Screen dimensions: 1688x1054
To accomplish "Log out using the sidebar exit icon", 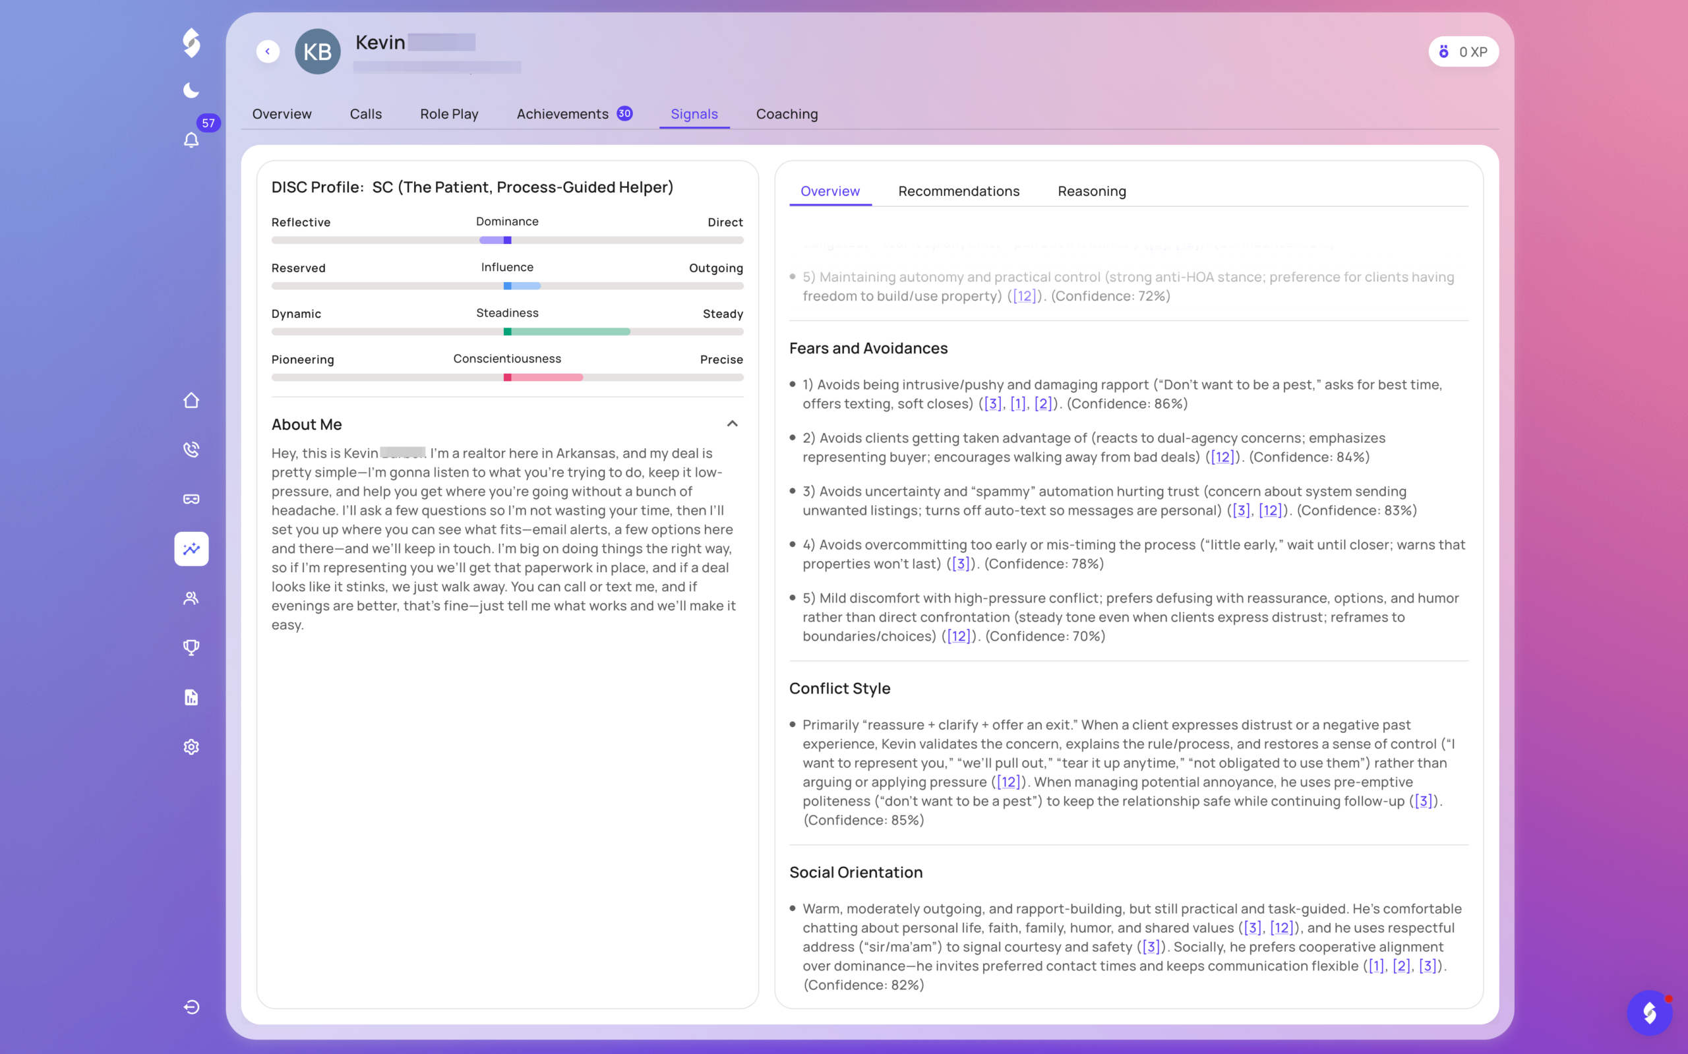I will pyautogui.click(x=191, y=1007).
